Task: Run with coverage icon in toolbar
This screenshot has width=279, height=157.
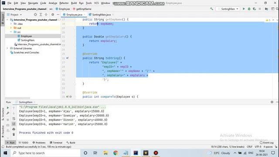Action: pos(255,9)
